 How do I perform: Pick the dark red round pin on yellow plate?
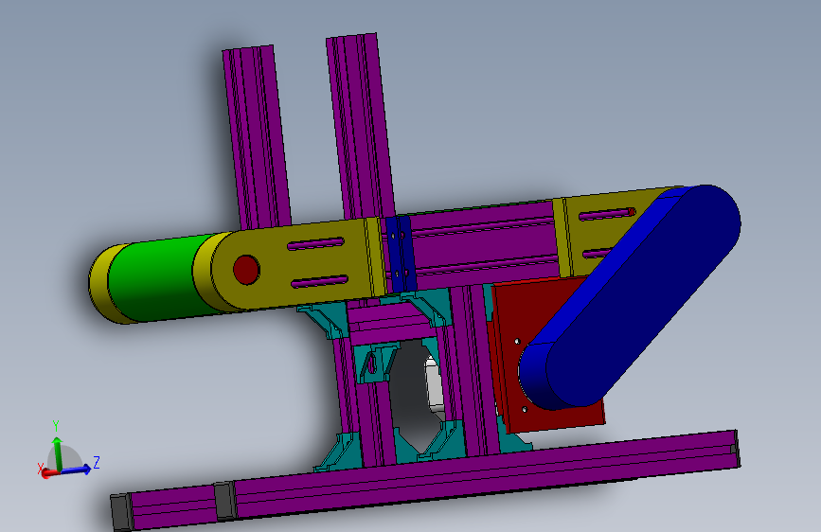pyautogui.click(x=246, y=270)
